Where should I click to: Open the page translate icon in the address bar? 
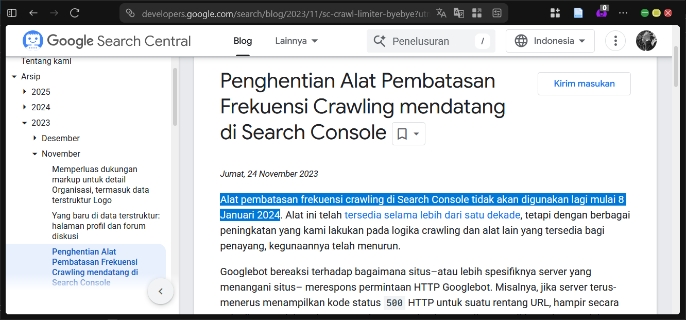(441, 12)
